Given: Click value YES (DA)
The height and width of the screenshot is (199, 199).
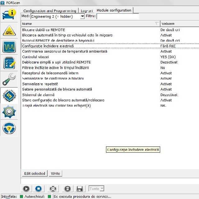Looking at the screenshot, I should click(x=168, y=57).
